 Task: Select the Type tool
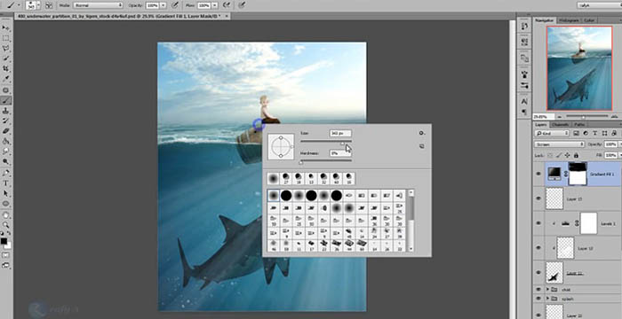tap(6, 183)
